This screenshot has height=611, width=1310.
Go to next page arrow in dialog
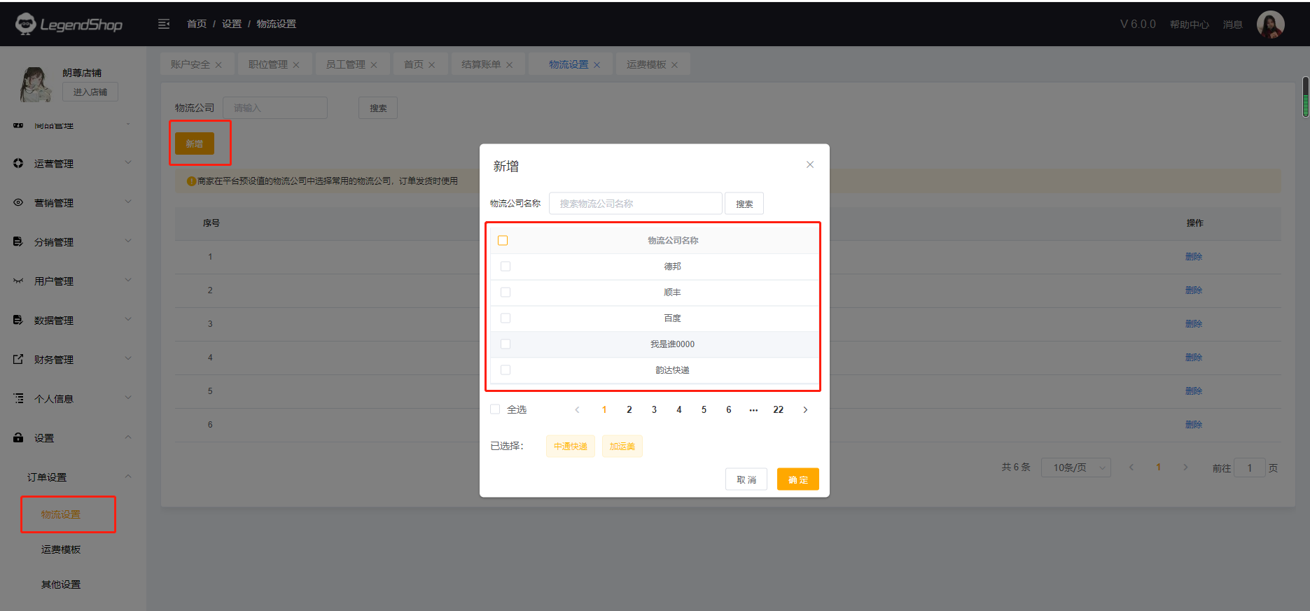coord(805,410)
